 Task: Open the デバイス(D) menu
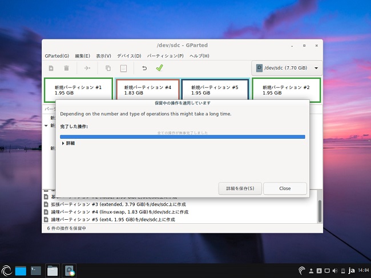[x=129, y=56]
